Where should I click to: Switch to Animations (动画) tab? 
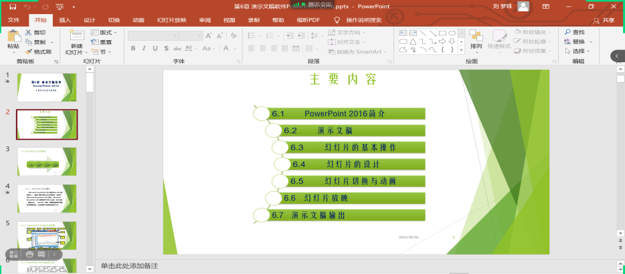click(x=139, y=20)
